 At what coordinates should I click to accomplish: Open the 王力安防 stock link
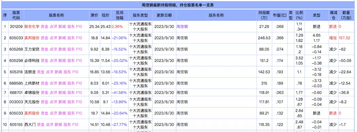click(32, 49)
